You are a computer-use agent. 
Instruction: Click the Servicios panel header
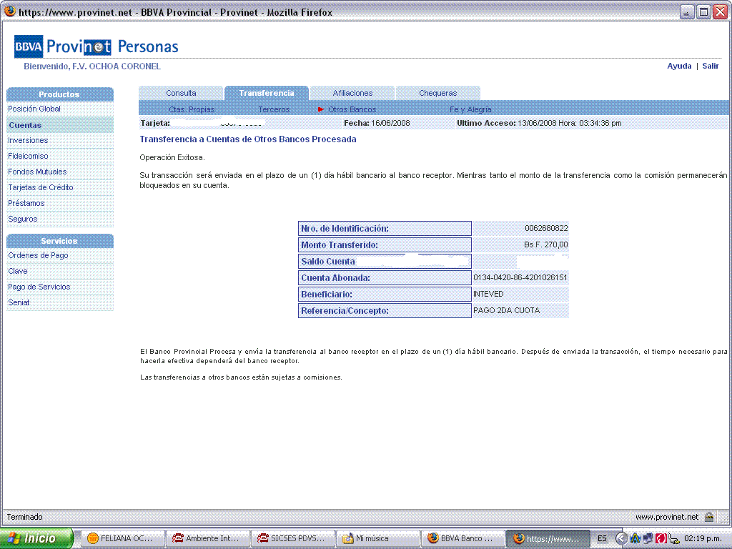(x=60, y=241)
